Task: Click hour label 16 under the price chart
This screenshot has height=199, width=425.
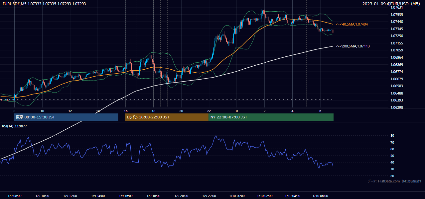Action: point(125,111)
